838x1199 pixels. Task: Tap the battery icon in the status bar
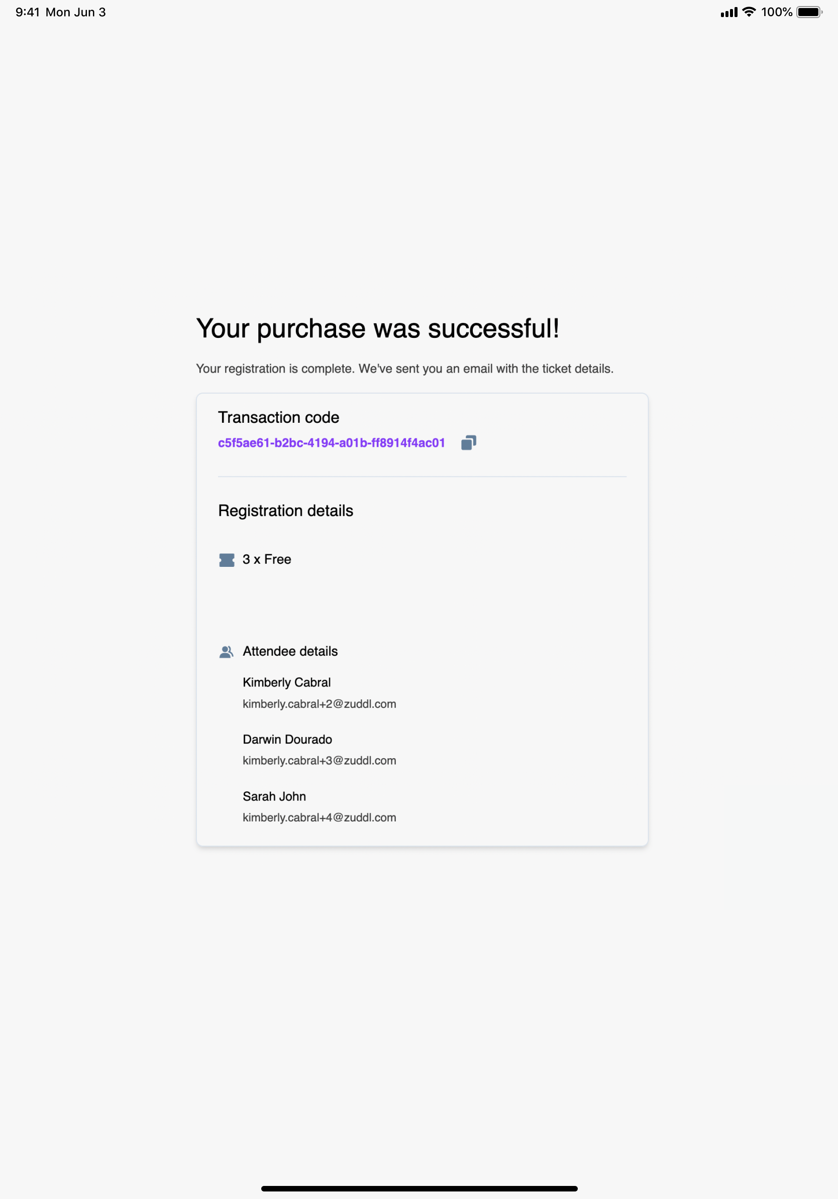(x=809, y=12)
